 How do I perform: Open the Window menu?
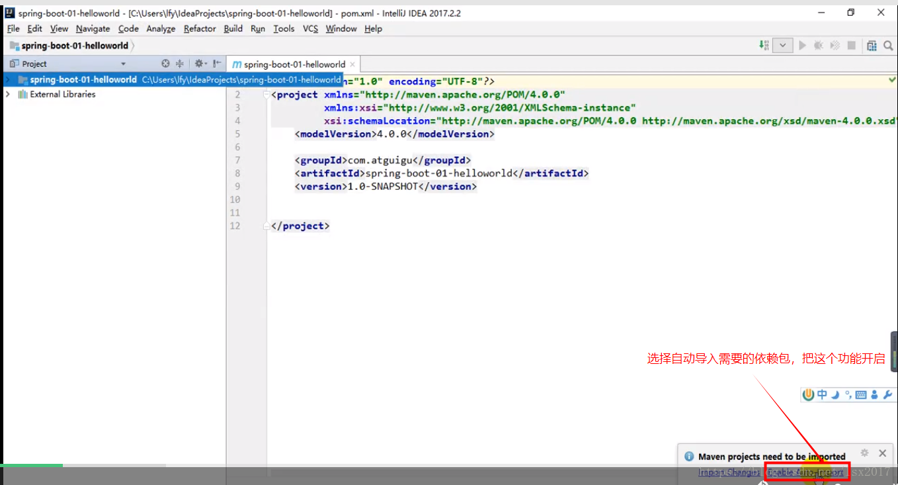[341, 28]
